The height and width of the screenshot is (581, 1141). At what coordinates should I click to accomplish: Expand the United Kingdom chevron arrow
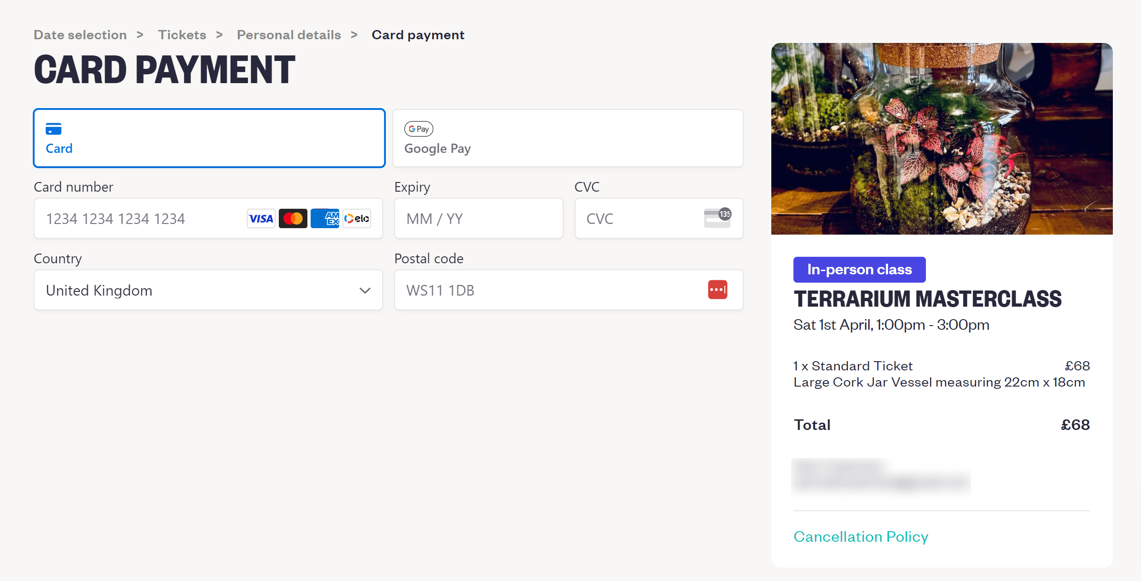[365, 290]
